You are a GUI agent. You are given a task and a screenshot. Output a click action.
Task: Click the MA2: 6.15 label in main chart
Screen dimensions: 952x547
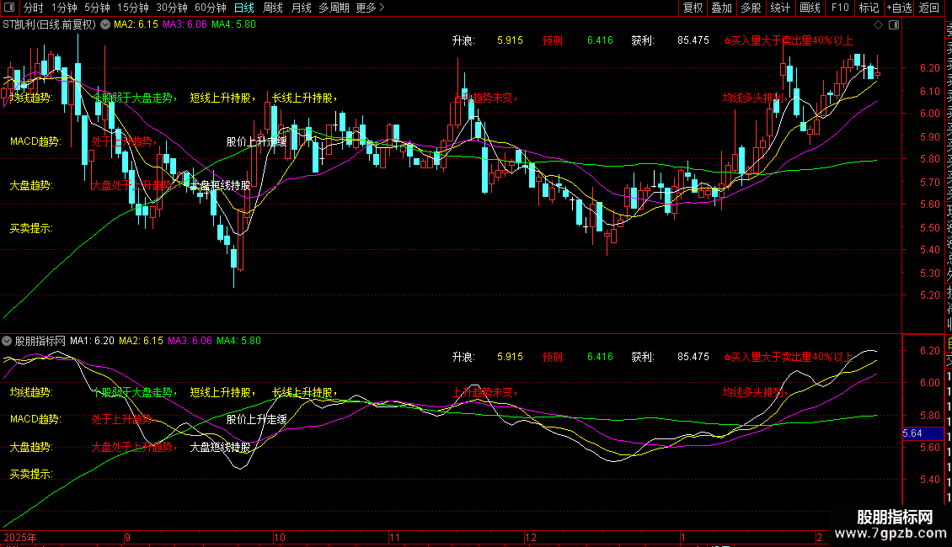(136, 25)
